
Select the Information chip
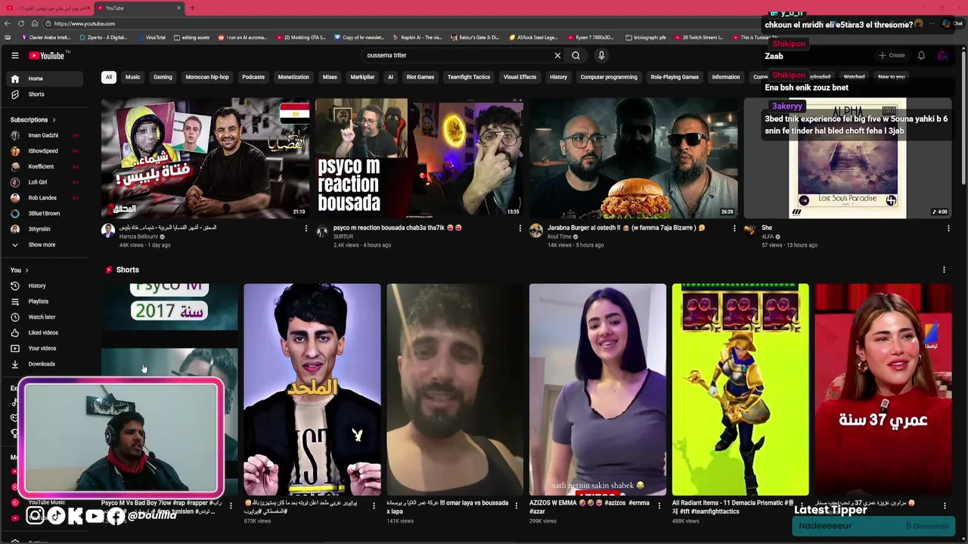726,77
